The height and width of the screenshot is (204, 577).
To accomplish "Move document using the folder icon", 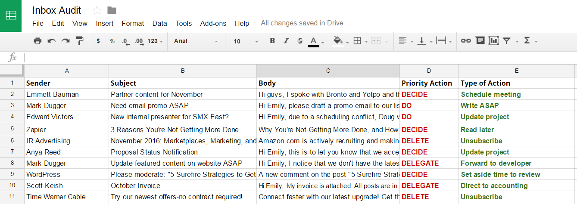I will 112,10.
